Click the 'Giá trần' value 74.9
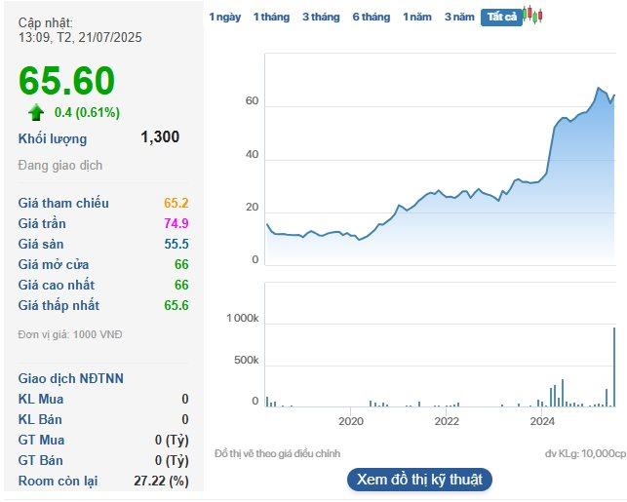This screenshot has height=502, width=627. pos(176,224)
